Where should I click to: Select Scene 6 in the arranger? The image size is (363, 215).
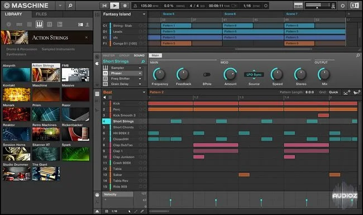pos(230,14)
